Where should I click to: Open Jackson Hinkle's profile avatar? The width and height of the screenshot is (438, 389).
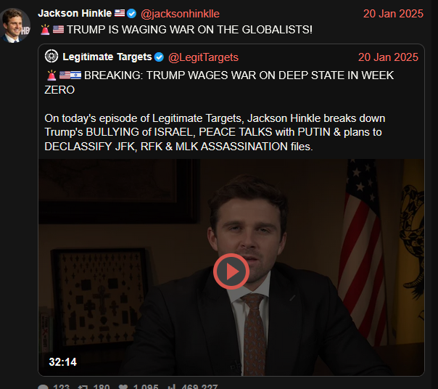pyautogui.click(x=15, y=25)
